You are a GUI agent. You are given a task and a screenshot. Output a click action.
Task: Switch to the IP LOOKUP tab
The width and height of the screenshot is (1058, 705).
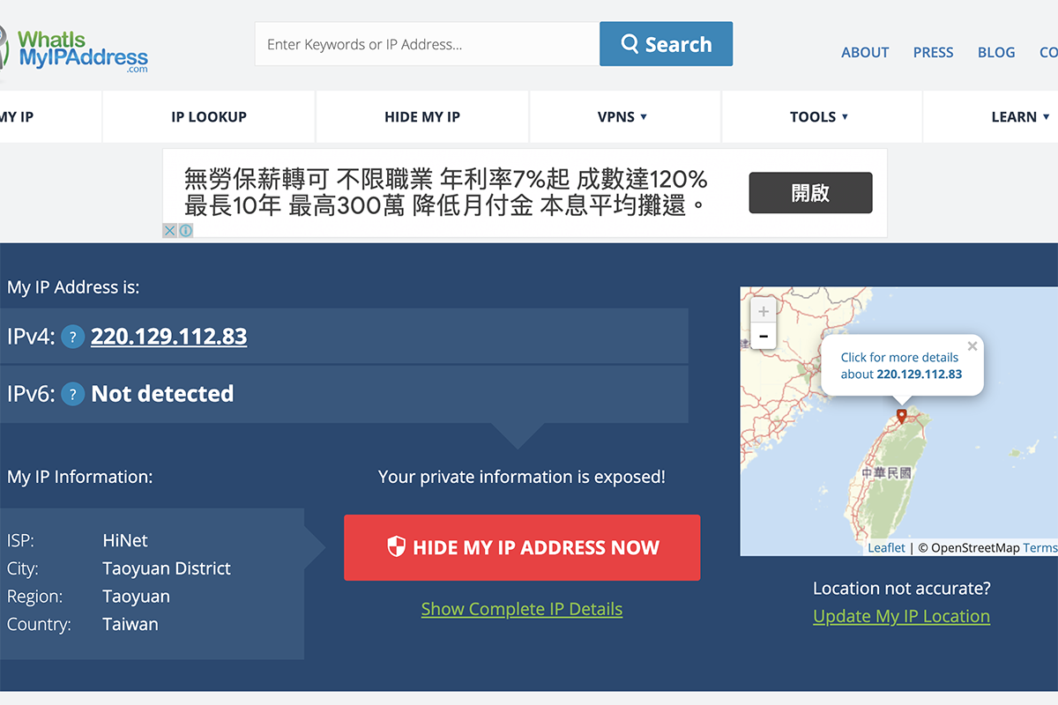tap(208, 116)
